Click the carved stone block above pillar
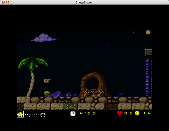This screenshot has width=169, height=131. coord(149,53)
